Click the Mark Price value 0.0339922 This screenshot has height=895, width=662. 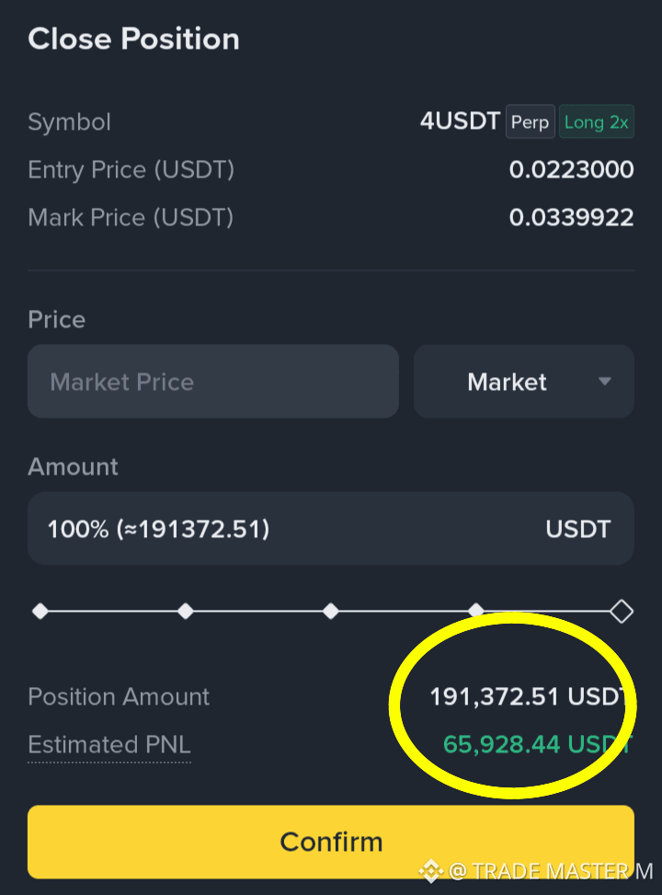(571, 217)
